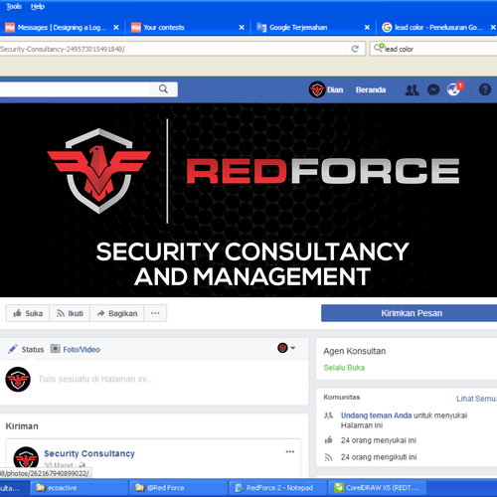Open Dian profile avatar in Facebook header

tap(317, 89)
